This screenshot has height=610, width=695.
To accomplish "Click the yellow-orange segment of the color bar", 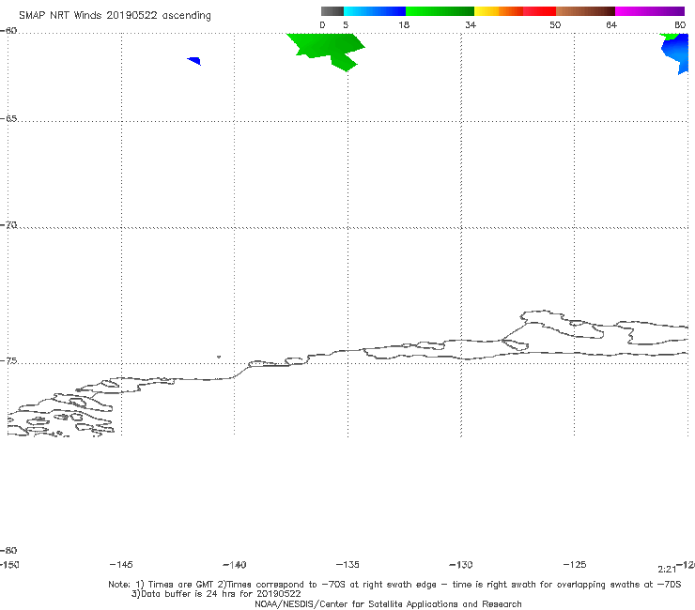I will tap(499, 11).
